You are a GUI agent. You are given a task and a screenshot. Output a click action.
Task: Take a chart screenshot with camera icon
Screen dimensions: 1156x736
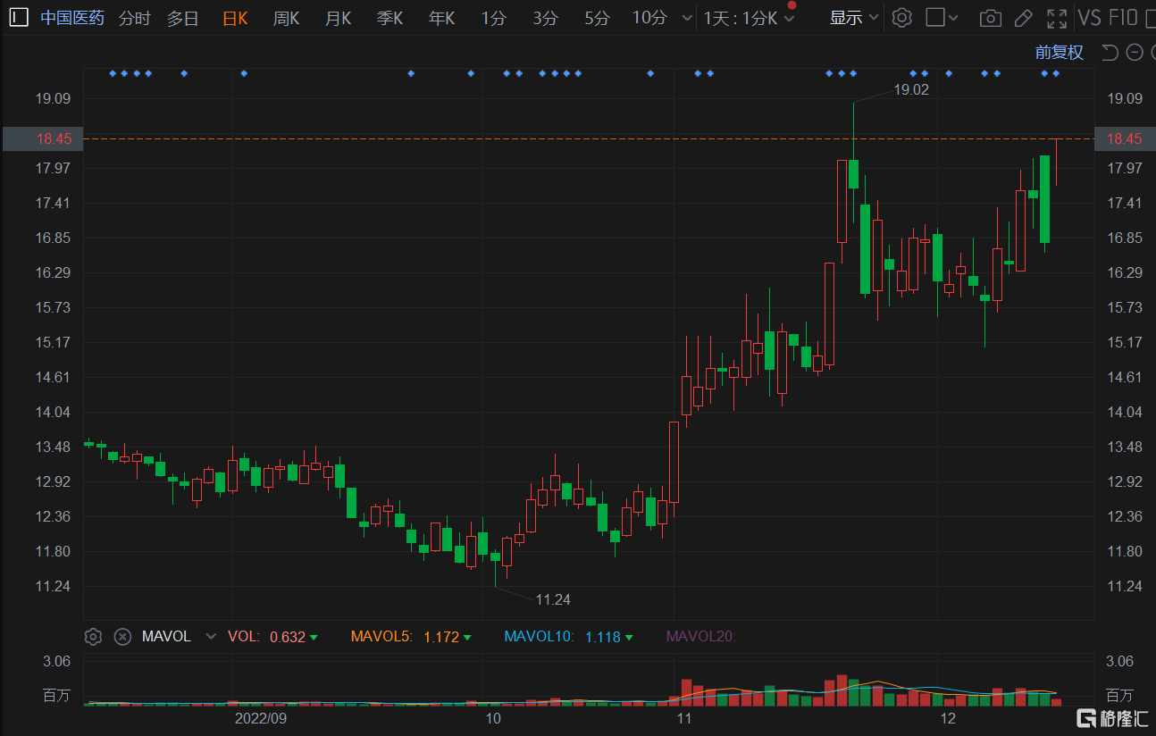[990, 18]
